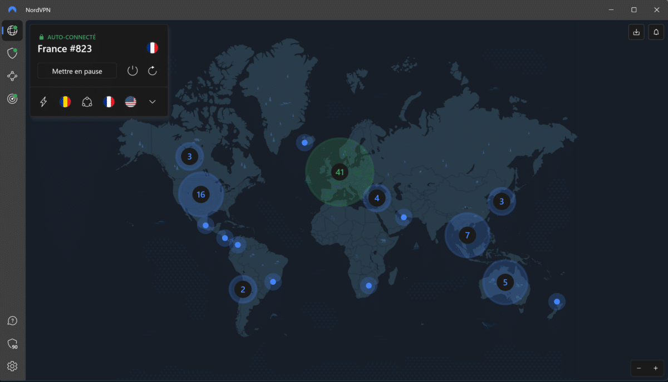668x382 pixels.
Task: Click the reconnect refresh icon
Action: tap(153, 71)
